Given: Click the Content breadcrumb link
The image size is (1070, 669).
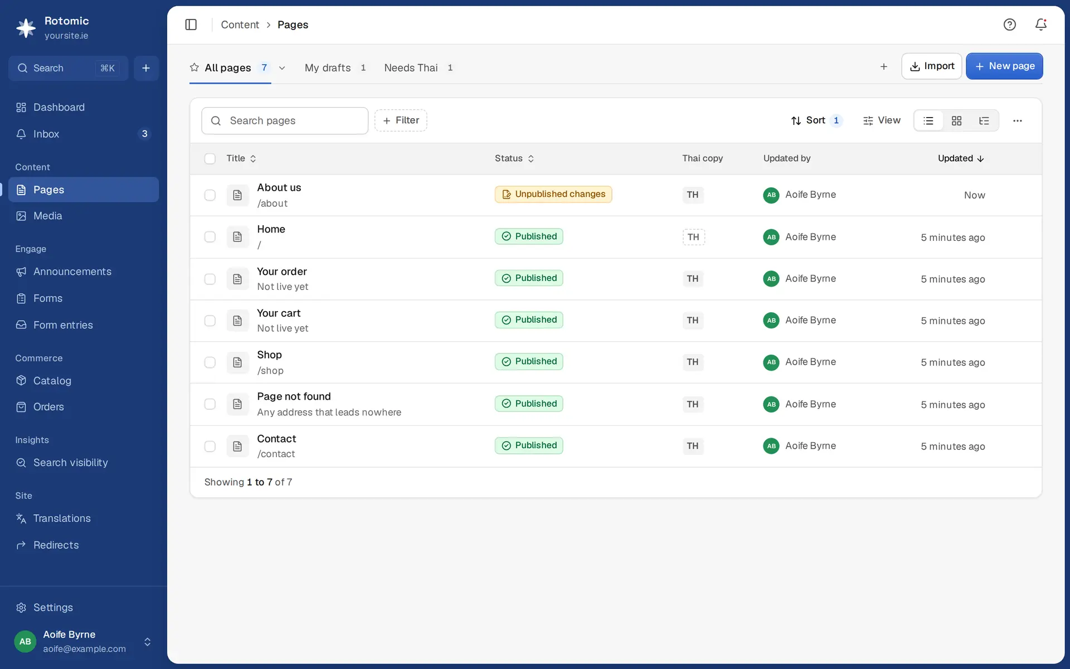Looking at the screenshot, I should (240, 25).
